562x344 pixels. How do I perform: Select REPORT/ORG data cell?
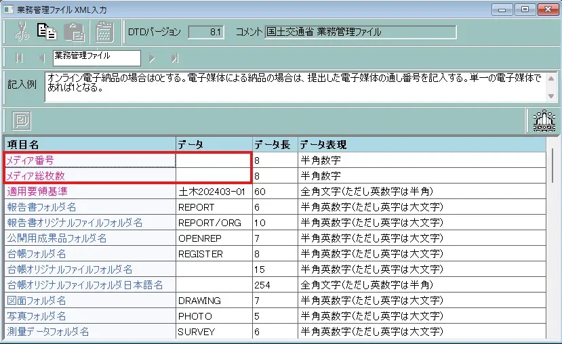[213, 223]
